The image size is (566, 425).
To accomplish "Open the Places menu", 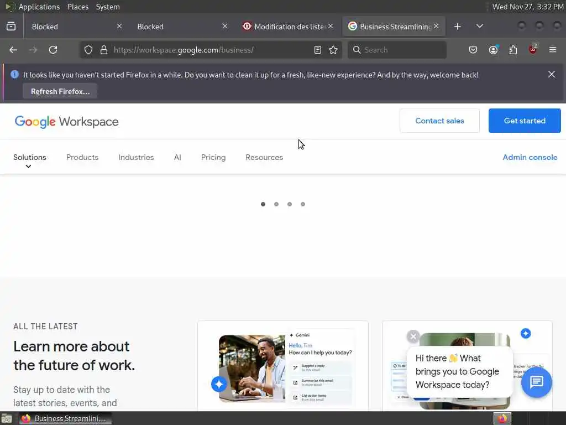I will (78, 7).
